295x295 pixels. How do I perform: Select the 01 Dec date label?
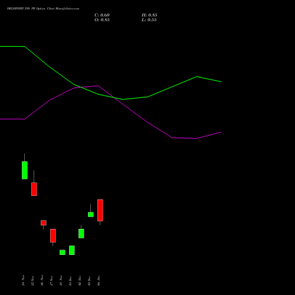[x=71, y=280]
